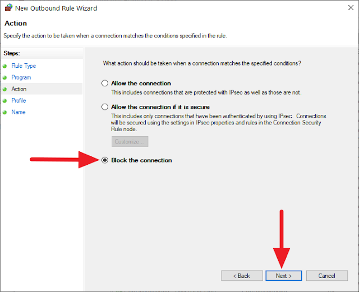Click the 'New Outbound Rule Wizard' title text
This screenshot has width=359, height=292.
point(56,8)
